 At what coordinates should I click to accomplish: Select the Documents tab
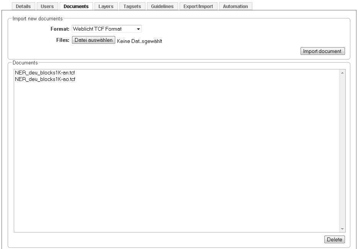[76, 7]
